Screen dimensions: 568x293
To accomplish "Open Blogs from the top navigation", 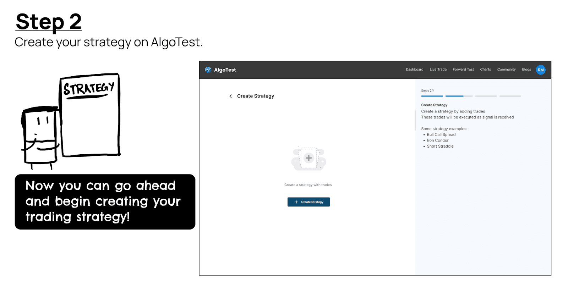I will coord(526,70).
